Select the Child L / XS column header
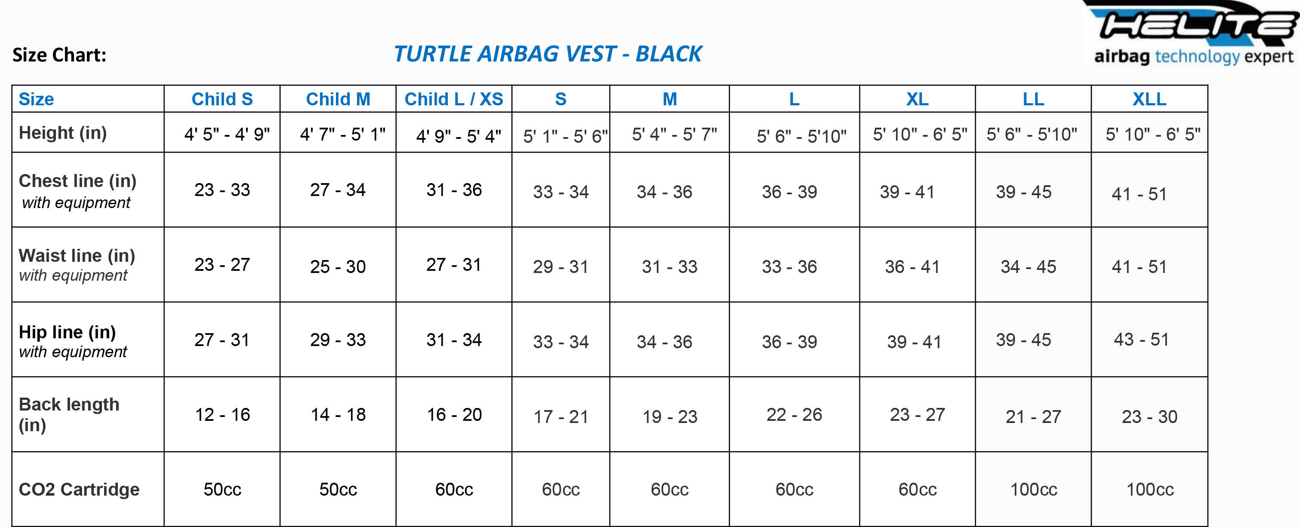Image resolution: width=1300 pixels, height=527 pixels. (454, 99)
